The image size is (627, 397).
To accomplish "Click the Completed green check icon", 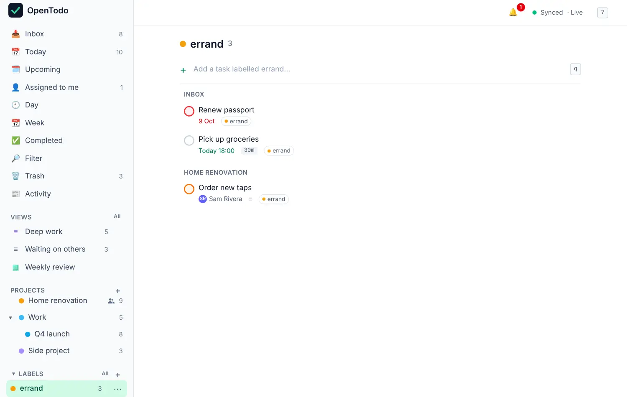I will click(x=15, y=140).
